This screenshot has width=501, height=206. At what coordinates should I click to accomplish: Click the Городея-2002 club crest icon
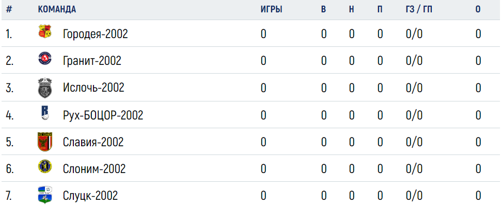point(45,31)
